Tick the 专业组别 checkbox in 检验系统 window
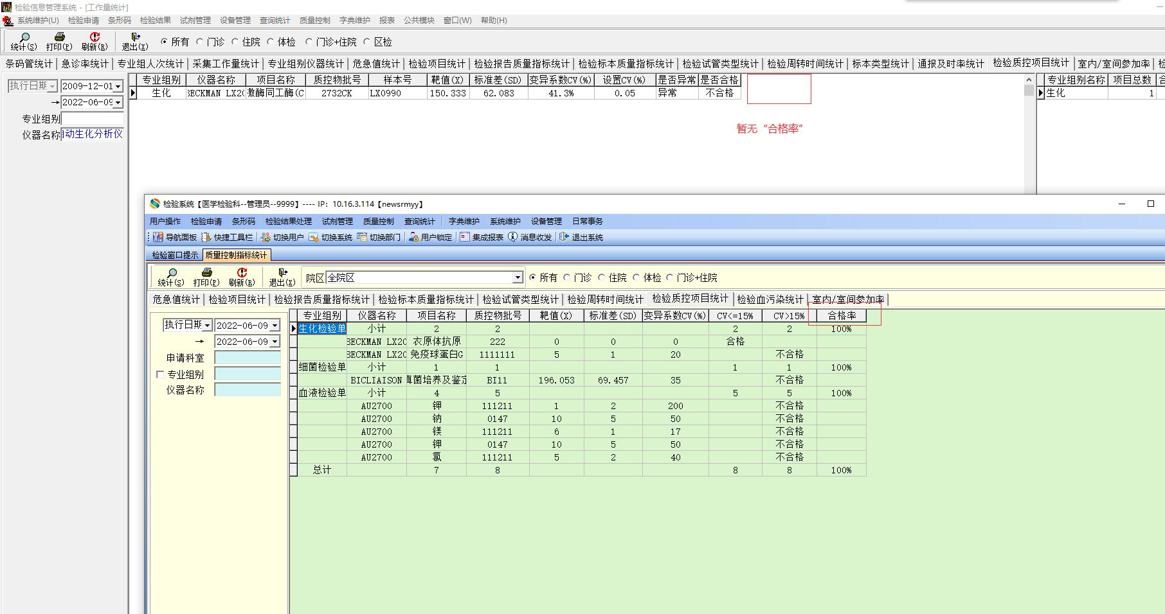Viewport: 1165px width, 614px height. [160, 374]
